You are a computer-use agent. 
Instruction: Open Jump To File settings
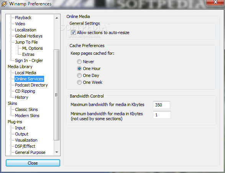[26, 42]
